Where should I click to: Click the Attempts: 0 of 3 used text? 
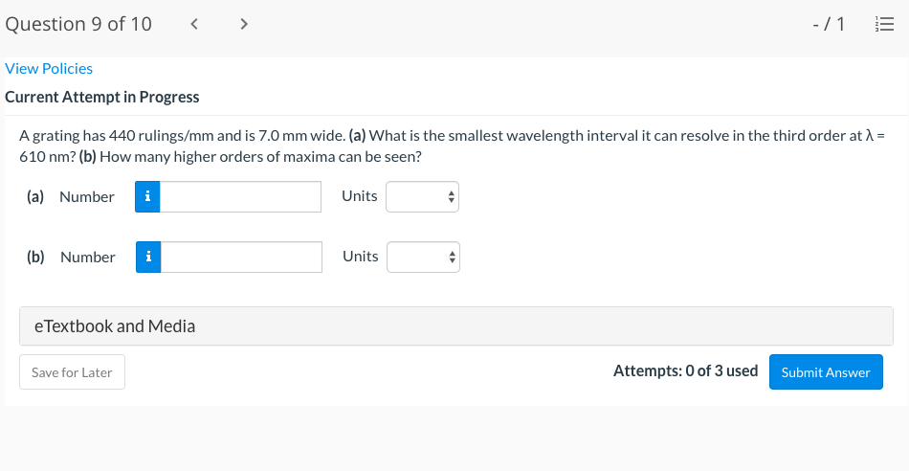685,370
